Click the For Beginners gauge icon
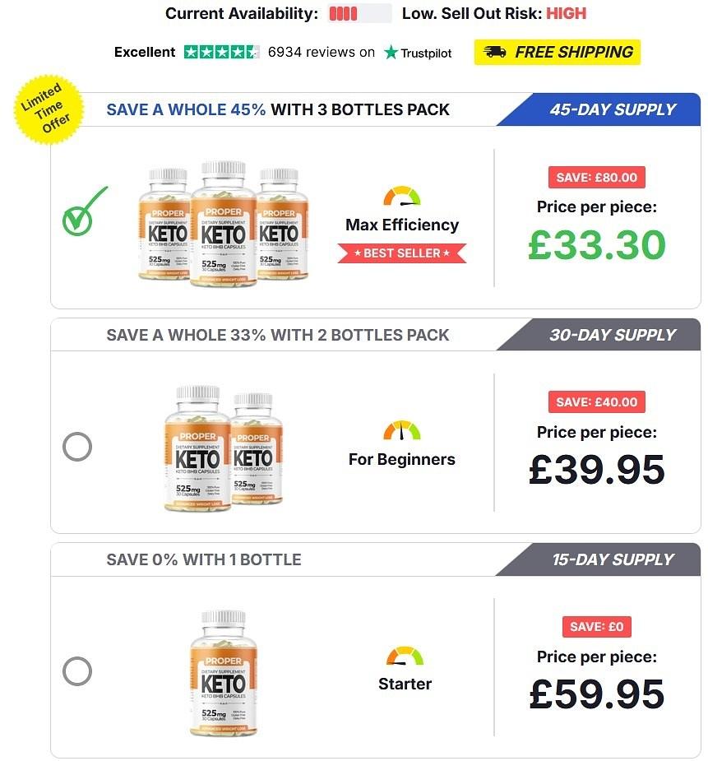 (x=402, y=430)
